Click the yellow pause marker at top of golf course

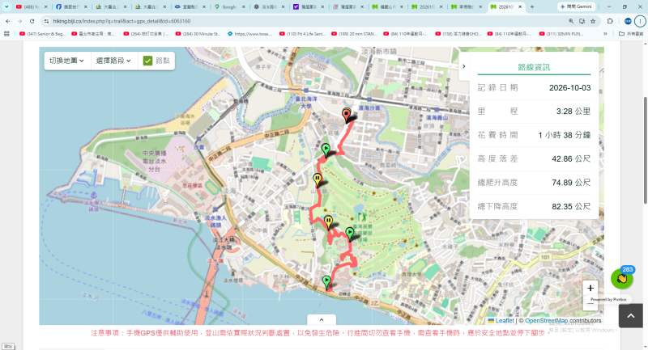317,179
